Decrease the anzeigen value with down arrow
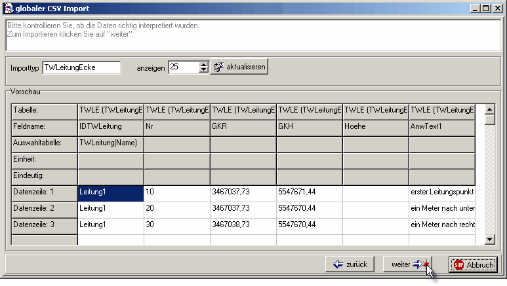Image resolution: width=507 pixels, height=286 pixels. click(203, 71)
